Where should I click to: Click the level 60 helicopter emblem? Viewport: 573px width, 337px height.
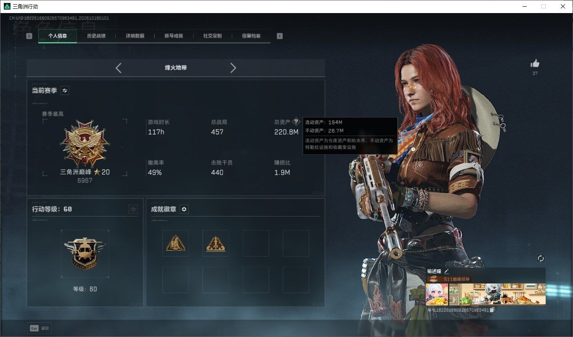[x=85, y=253]
